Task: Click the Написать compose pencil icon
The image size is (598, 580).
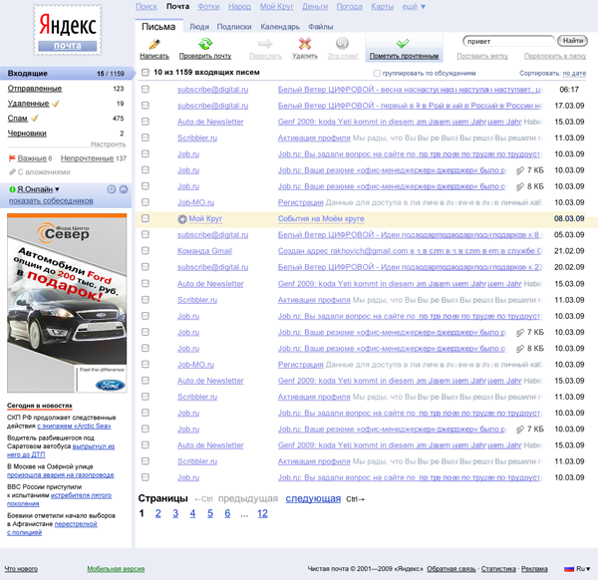Action: point(154,43)
